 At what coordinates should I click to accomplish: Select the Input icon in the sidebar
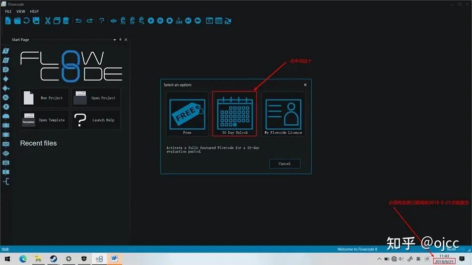6,51
